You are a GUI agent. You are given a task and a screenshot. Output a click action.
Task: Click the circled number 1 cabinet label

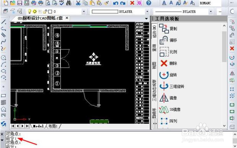pyautogui.click(x=57, y=83)
